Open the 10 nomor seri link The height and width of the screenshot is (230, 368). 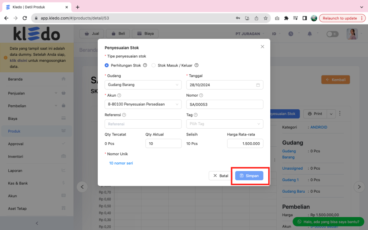coord(121,163)
